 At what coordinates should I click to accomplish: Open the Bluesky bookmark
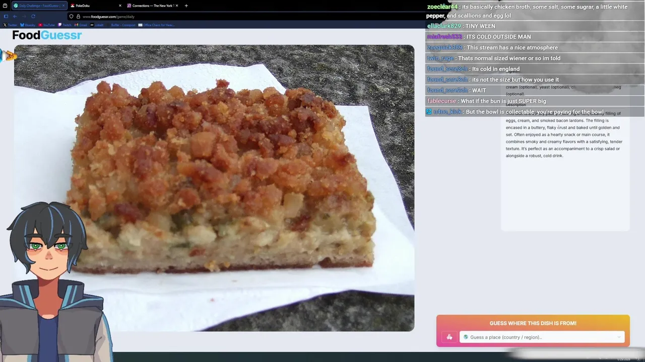click(28, 25)
